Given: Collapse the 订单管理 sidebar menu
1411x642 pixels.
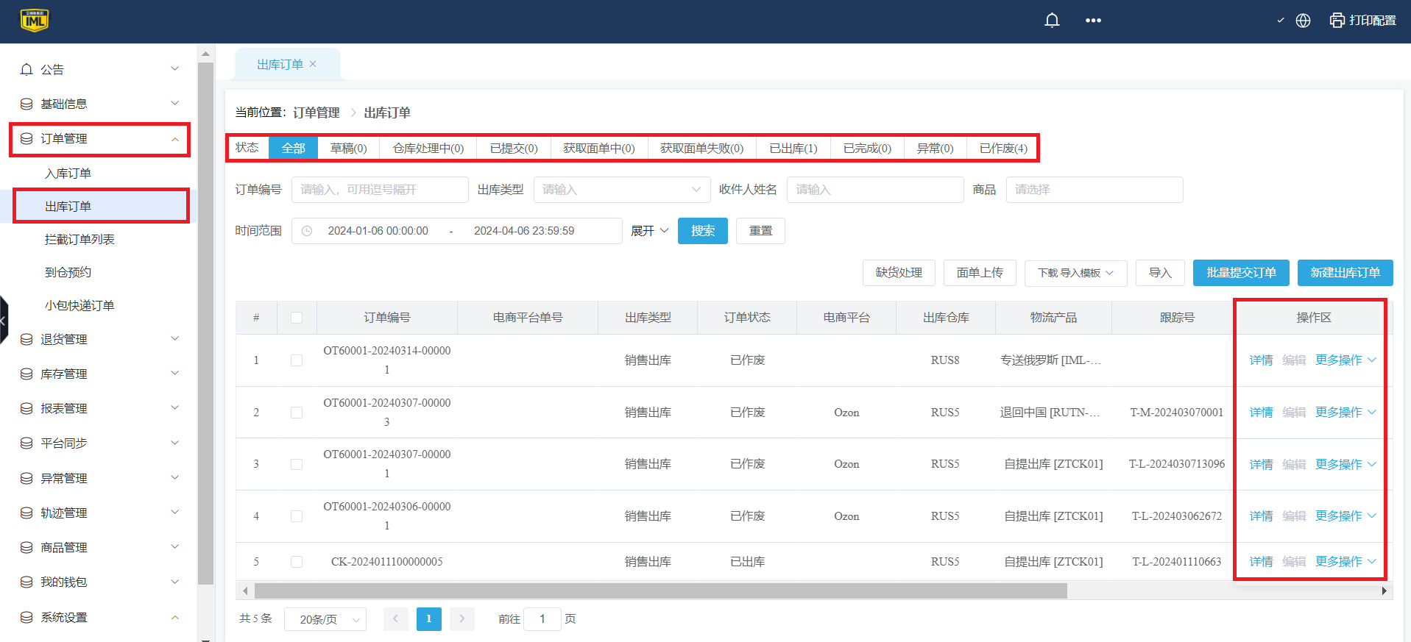Looking at the screenshot, I should click(x=175, y=138).
